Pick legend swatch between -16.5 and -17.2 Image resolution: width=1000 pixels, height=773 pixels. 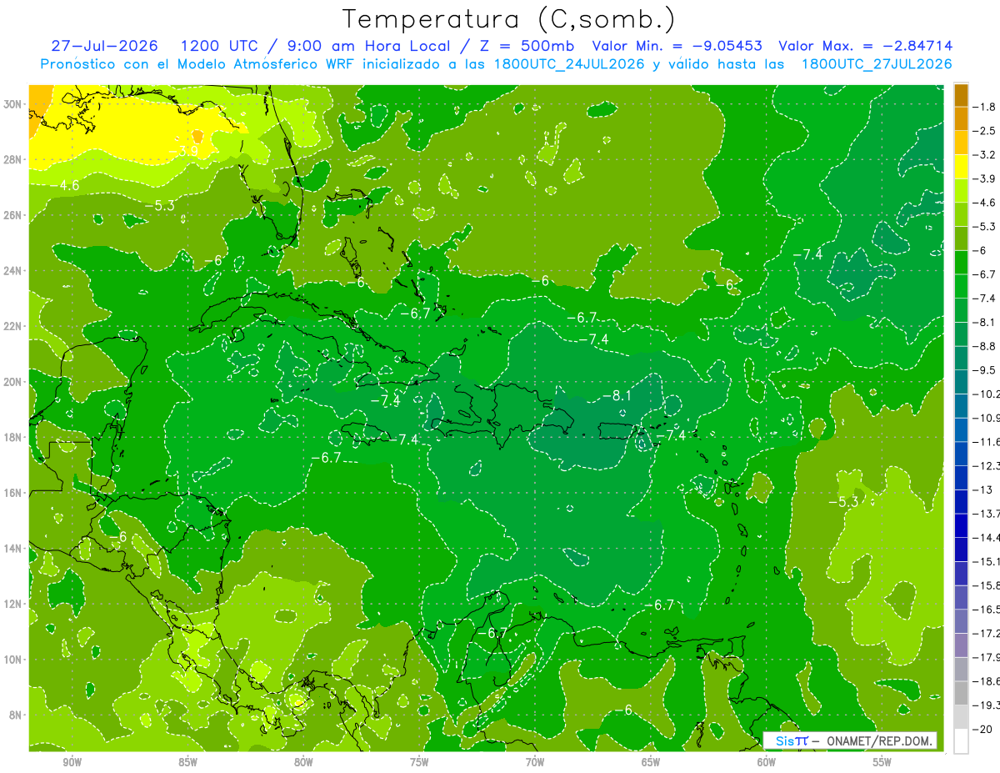pyautogui.click(x=961, y=621)
